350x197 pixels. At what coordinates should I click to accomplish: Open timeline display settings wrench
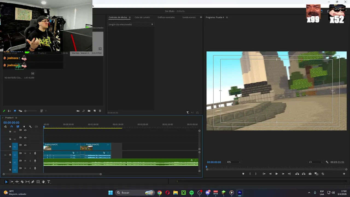30,127
